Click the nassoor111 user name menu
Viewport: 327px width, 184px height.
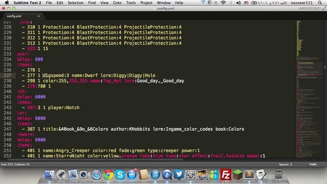pos(301,3)
